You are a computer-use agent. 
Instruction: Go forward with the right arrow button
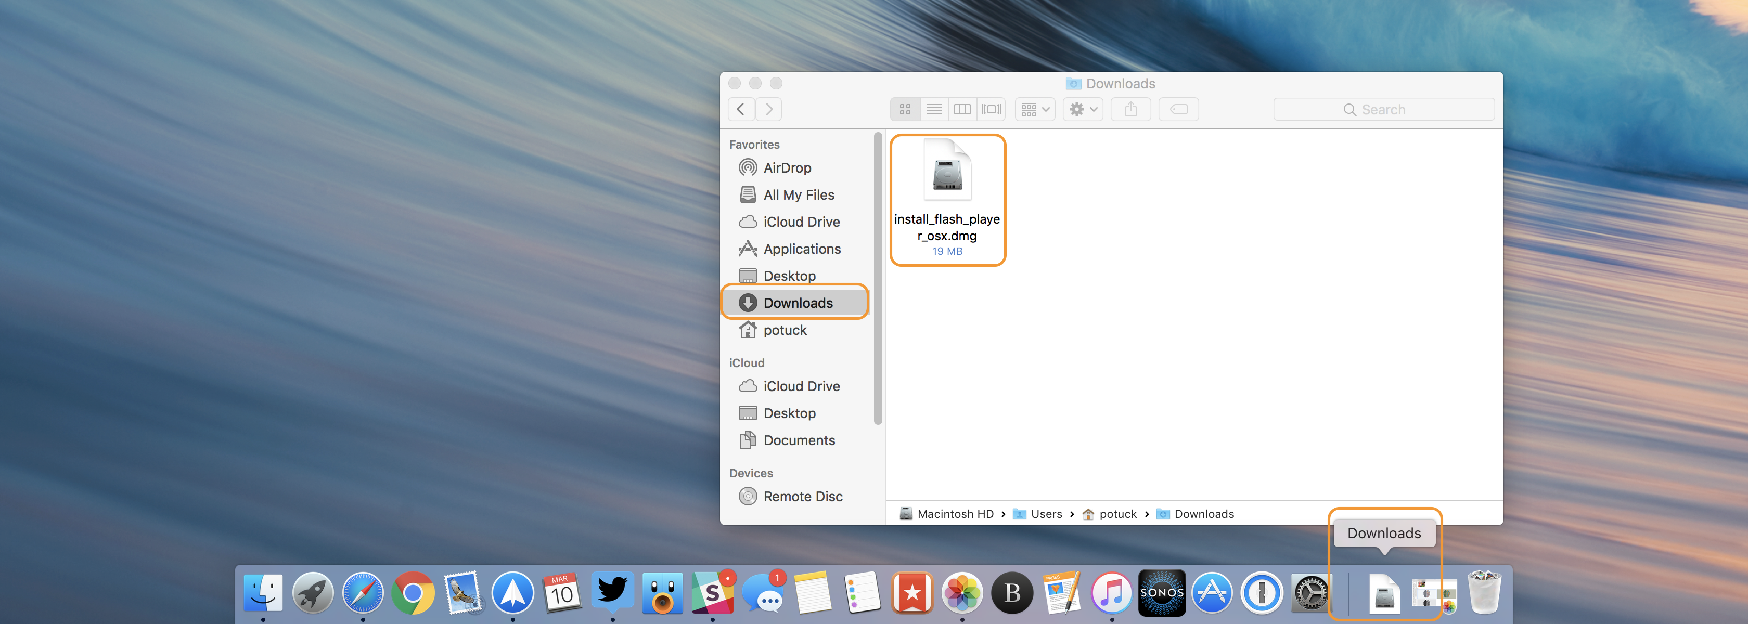pos(769,109)
